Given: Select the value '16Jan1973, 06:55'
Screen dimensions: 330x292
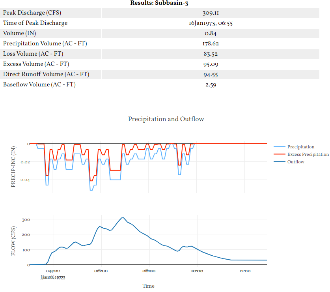Looking at the screenshot, I should [211, 23].
